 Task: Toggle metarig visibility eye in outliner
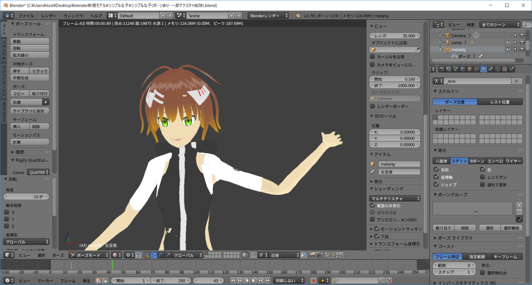[508, 49]
